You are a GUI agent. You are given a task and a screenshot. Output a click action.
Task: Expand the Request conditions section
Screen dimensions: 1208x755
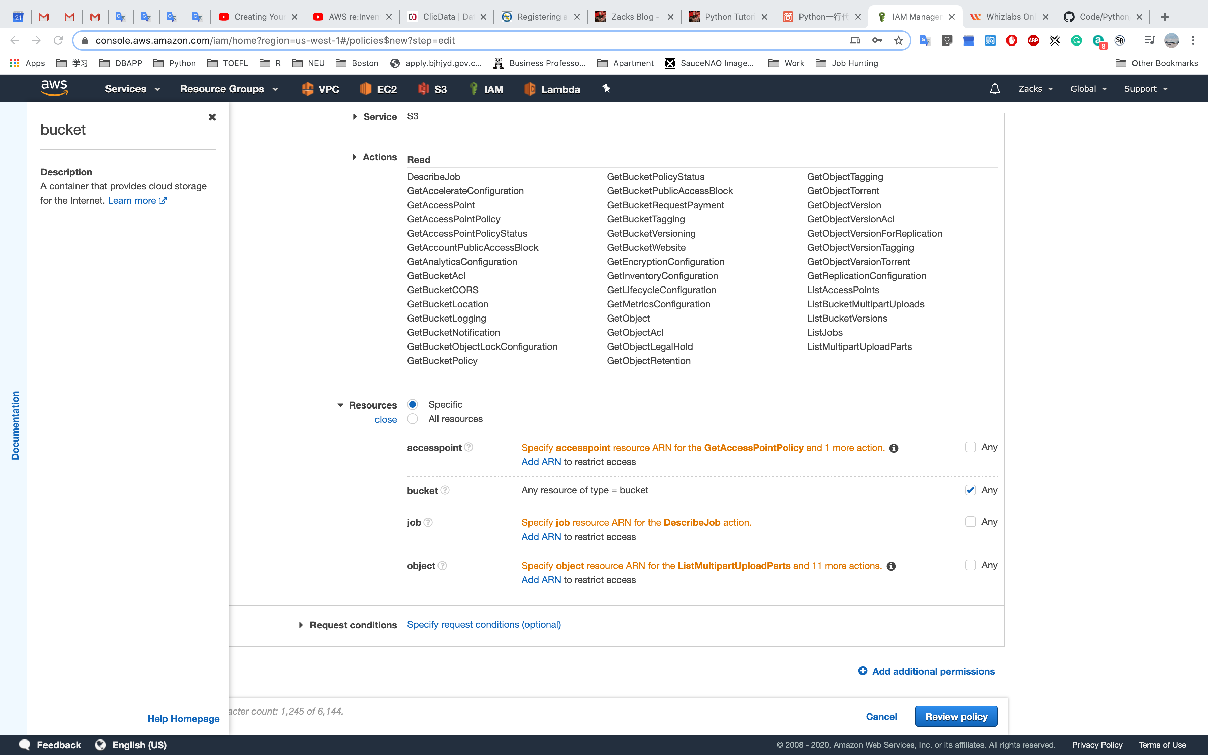(x=301, y=625)
